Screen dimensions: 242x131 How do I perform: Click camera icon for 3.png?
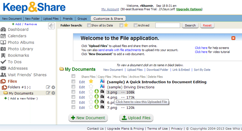pyautogui.click(x=102, y=91)
